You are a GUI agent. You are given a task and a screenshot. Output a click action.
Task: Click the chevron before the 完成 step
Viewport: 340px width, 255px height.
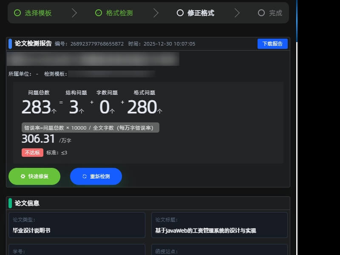coord(238,13)
